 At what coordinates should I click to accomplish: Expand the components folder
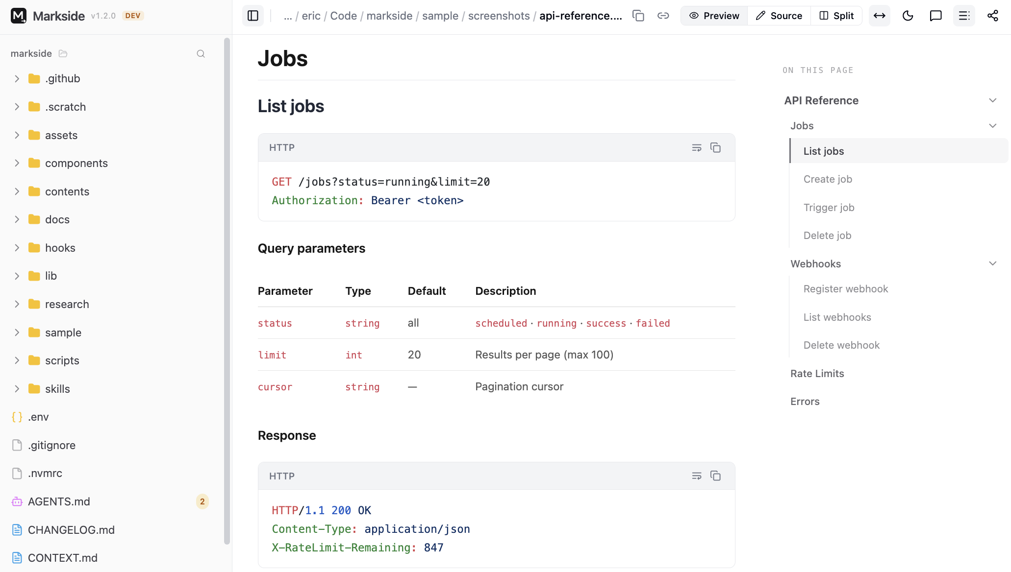click(x=17, y=163)
